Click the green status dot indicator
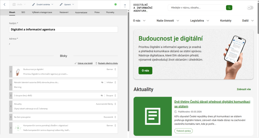Image resolution: width=259 pixels, height=138 pixels. [x=116, y=4]
